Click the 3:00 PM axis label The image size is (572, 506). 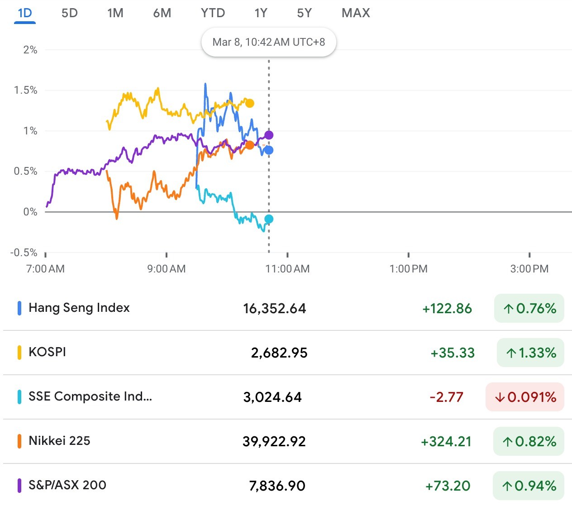coord(529,269)
